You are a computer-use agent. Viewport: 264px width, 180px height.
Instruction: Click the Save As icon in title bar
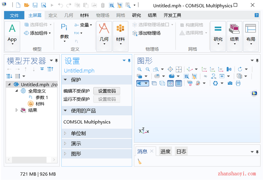click(x=43, y=5)
